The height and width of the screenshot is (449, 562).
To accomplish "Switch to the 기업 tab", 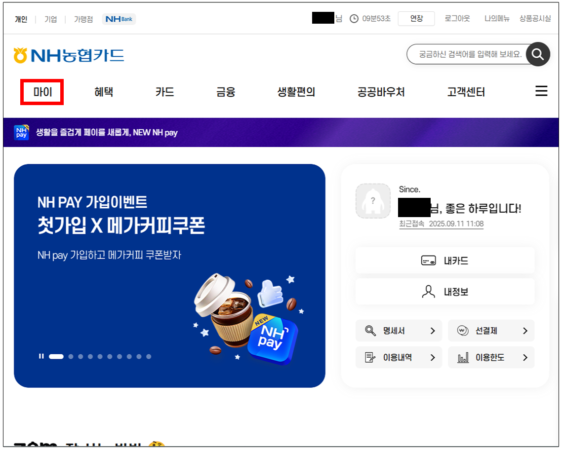I will click(50, 19).
